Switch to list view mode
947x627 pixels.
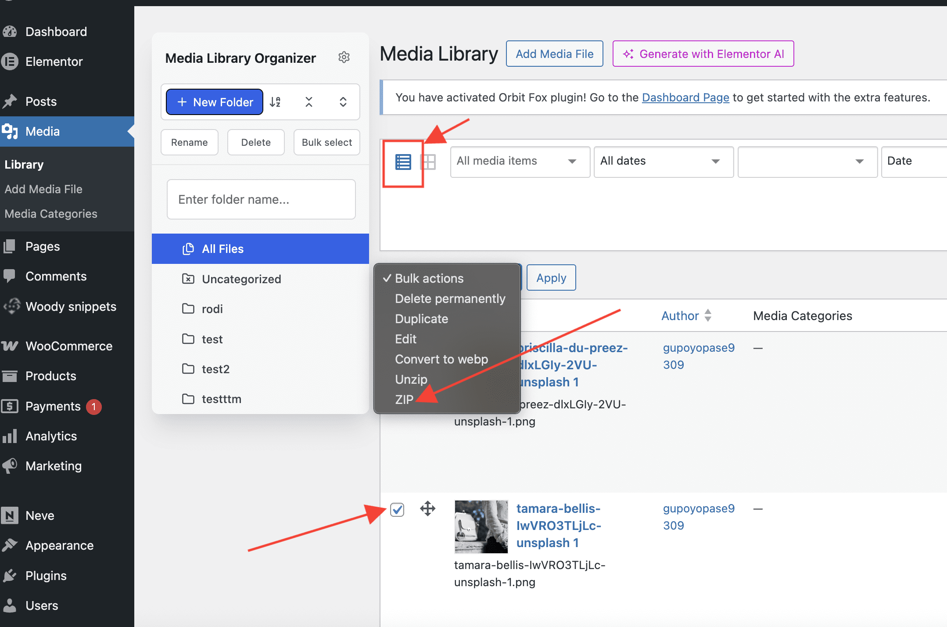(x=403, y=162)
